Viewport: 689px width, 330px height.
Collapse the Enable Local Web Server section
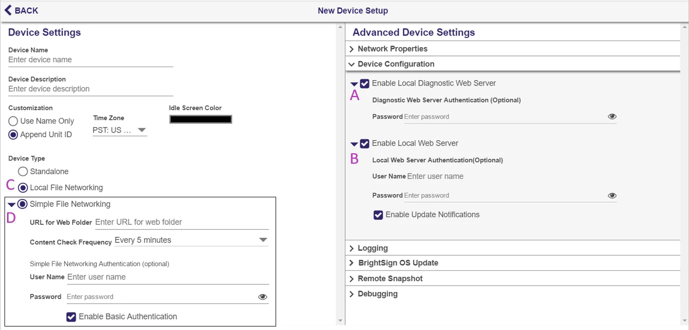354,144
